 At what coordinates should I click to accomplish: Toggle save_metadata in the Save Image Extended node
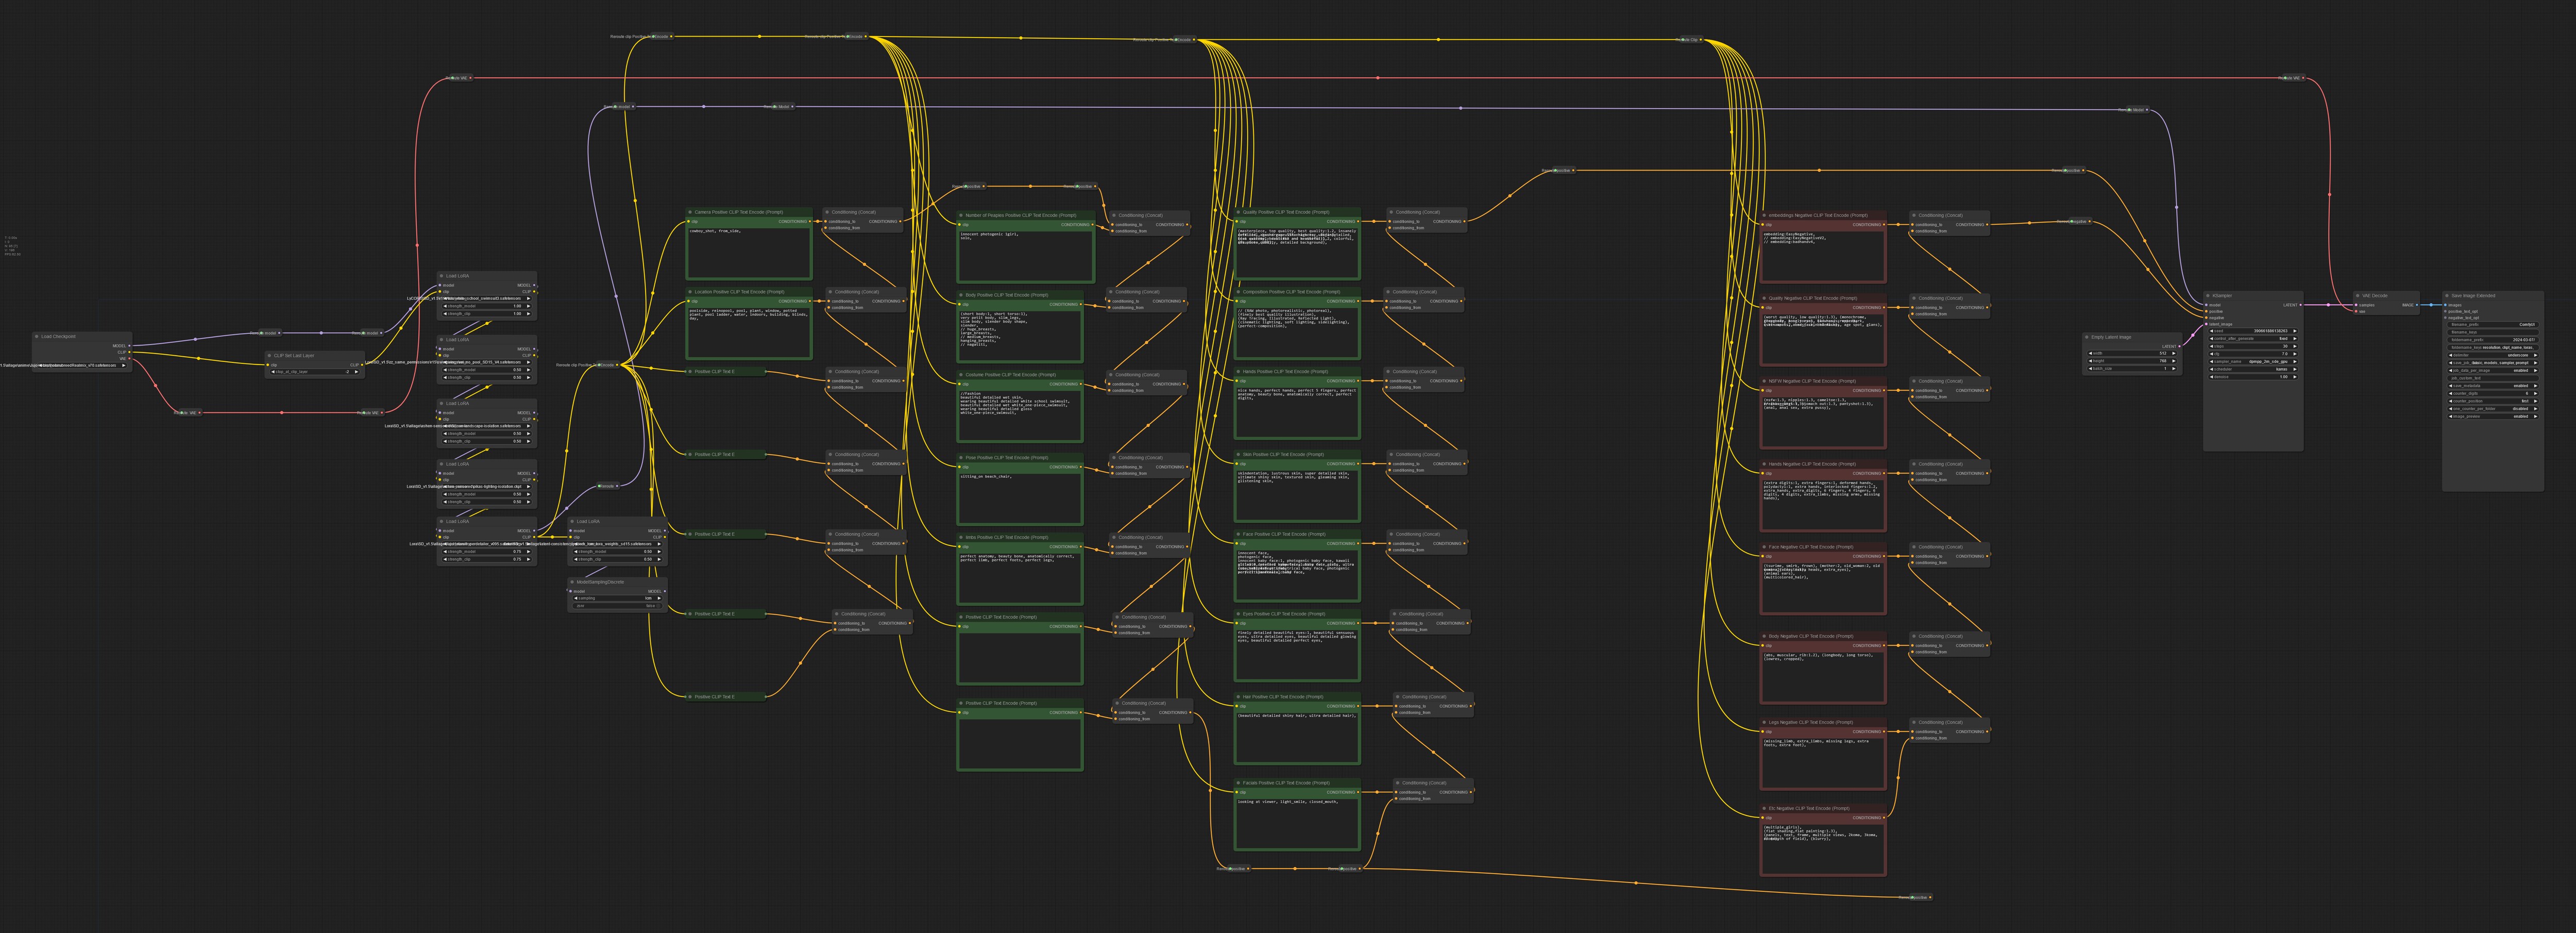pyautogui.click(x=2493, y=386)
